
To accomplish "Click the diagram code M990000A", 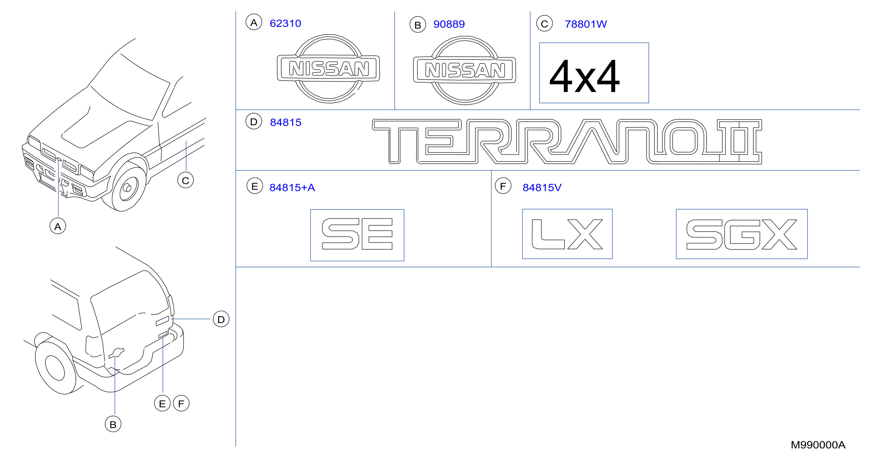I will coord(818,445).
